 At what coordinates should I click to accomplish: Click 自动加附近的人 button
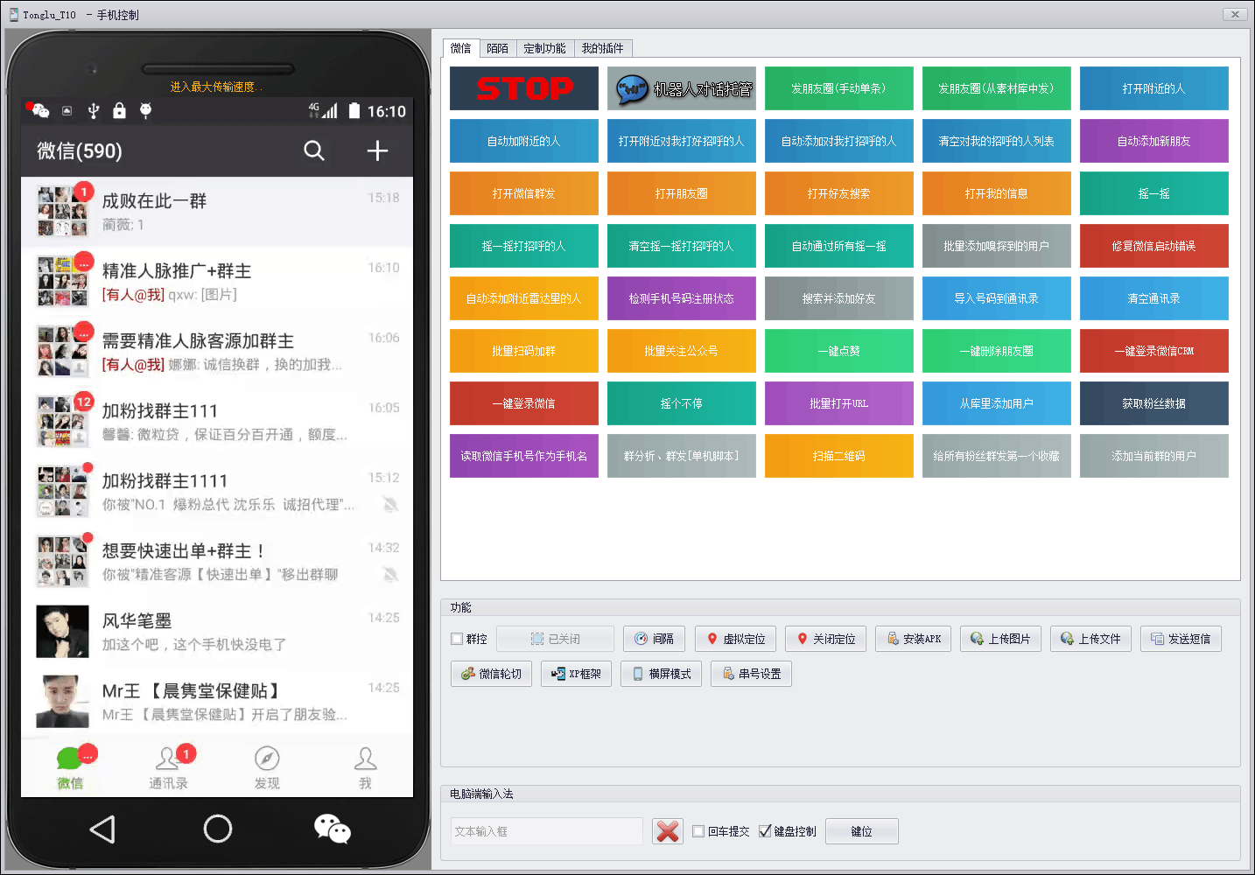[x=524, y=141]
